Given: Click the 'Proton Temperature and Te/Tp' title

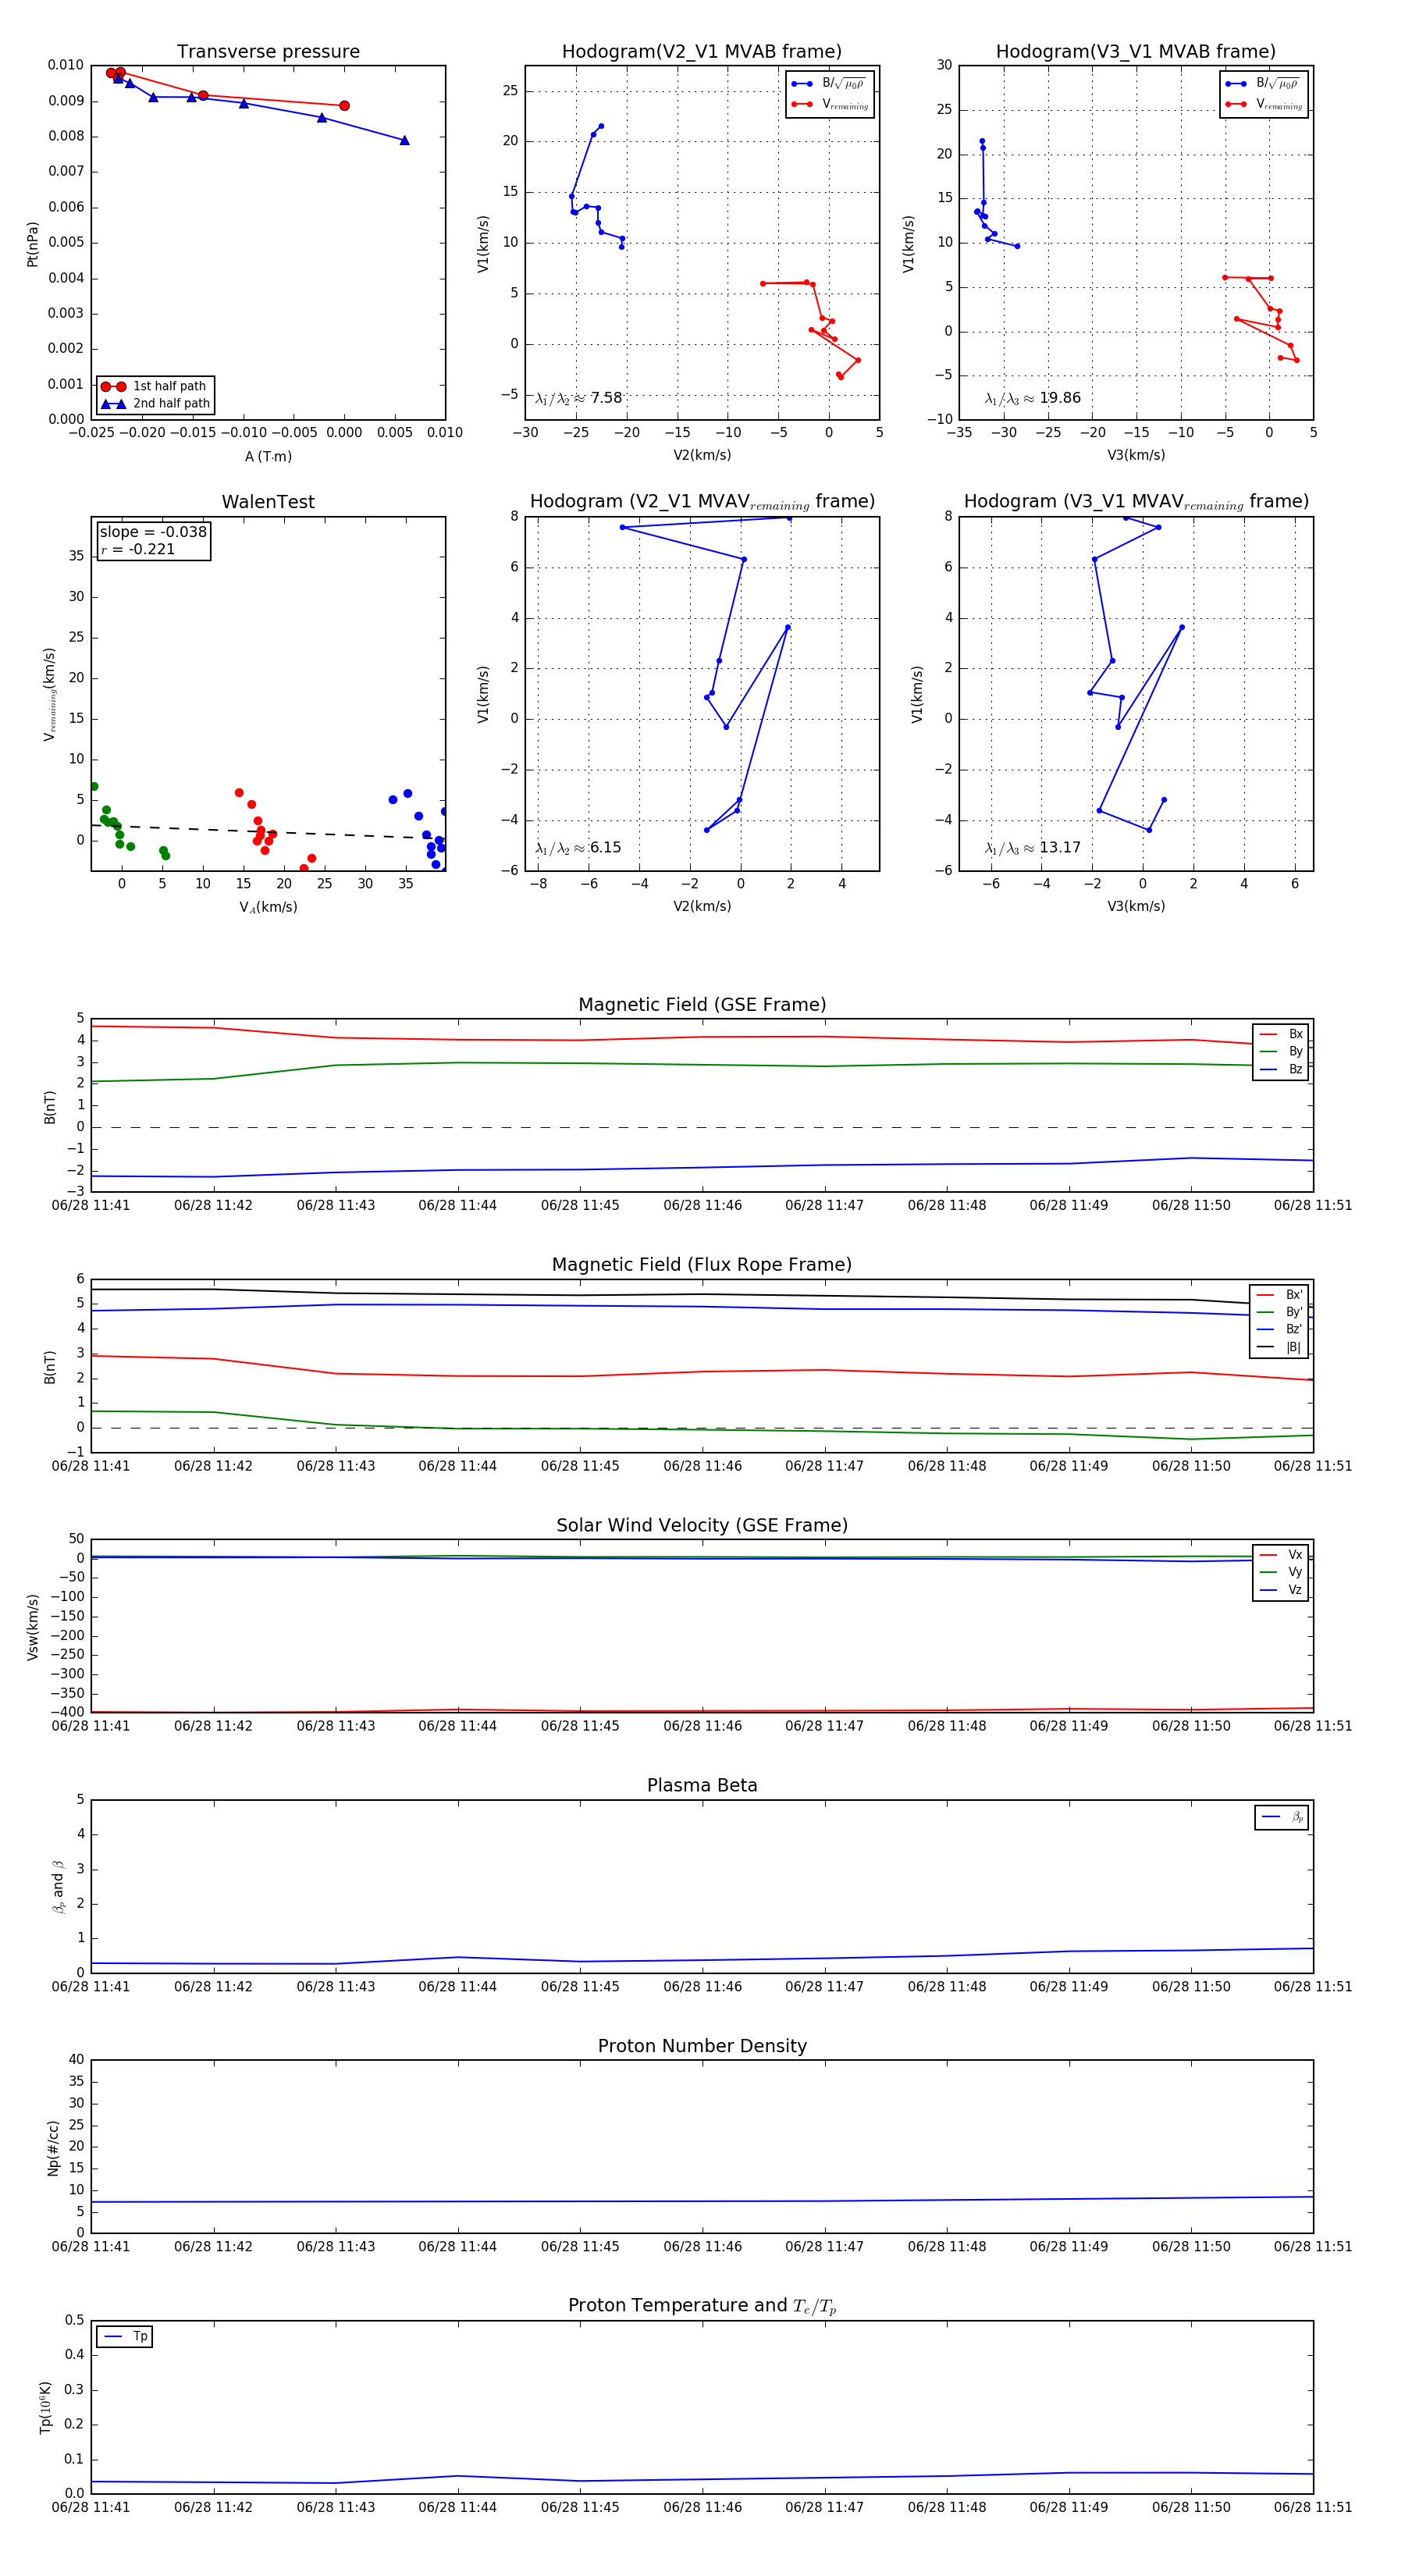Looking at the screenshot, I should coord(702,2306).
